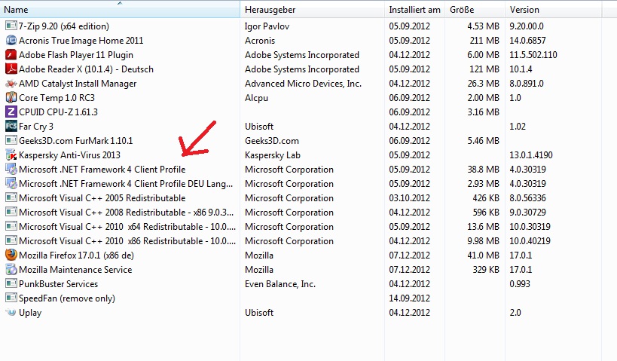Click the SpeedFan icon
The width and height of the screenshot is (617, 361).
11,298
